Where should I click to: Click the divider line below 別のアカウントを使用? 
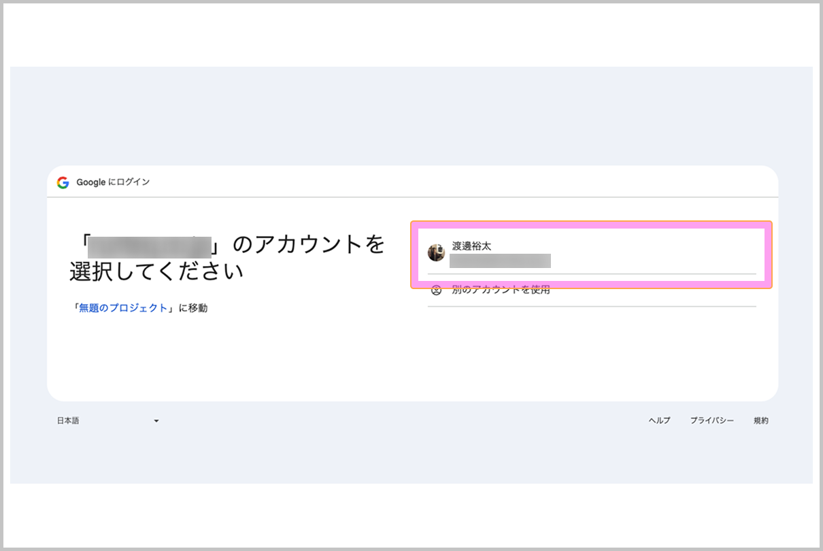point(592,307)
